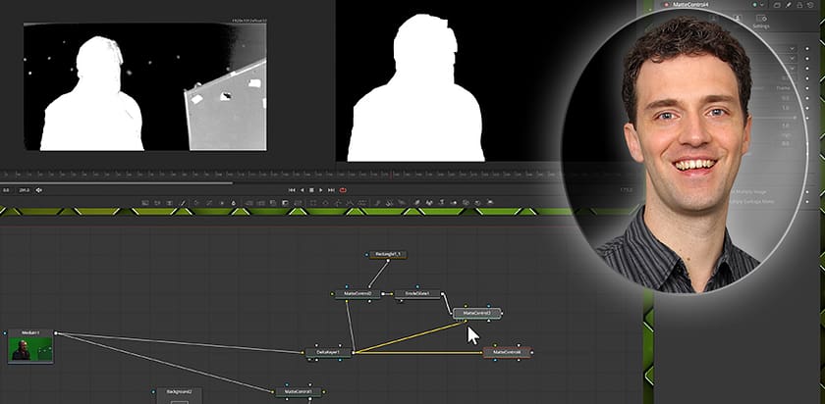Play the composition in reverse
The image size is (825, 404).
(302, 190)
